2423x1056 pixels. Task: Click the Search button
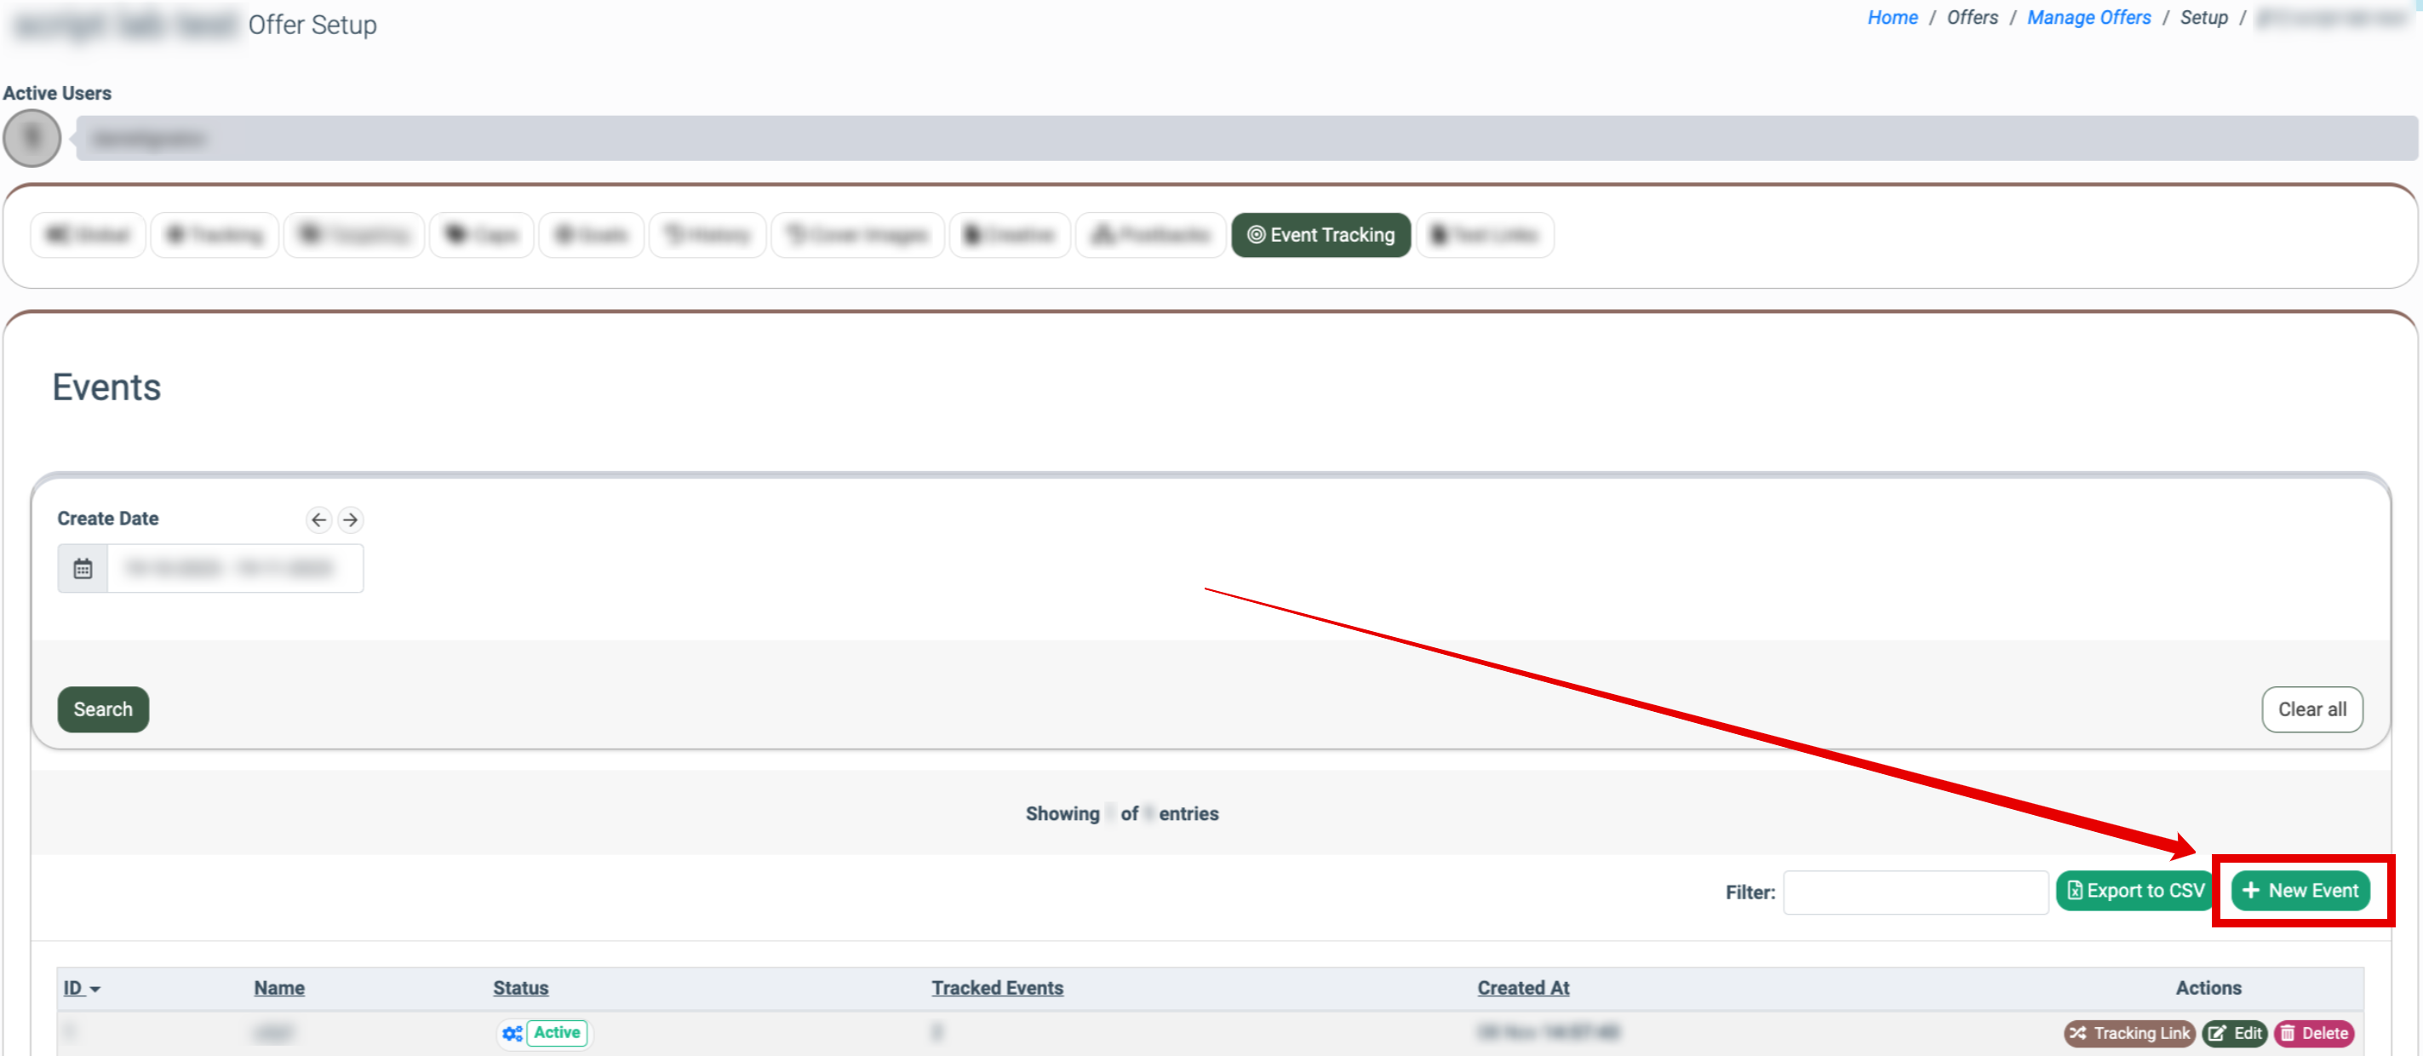coord(102,709)
